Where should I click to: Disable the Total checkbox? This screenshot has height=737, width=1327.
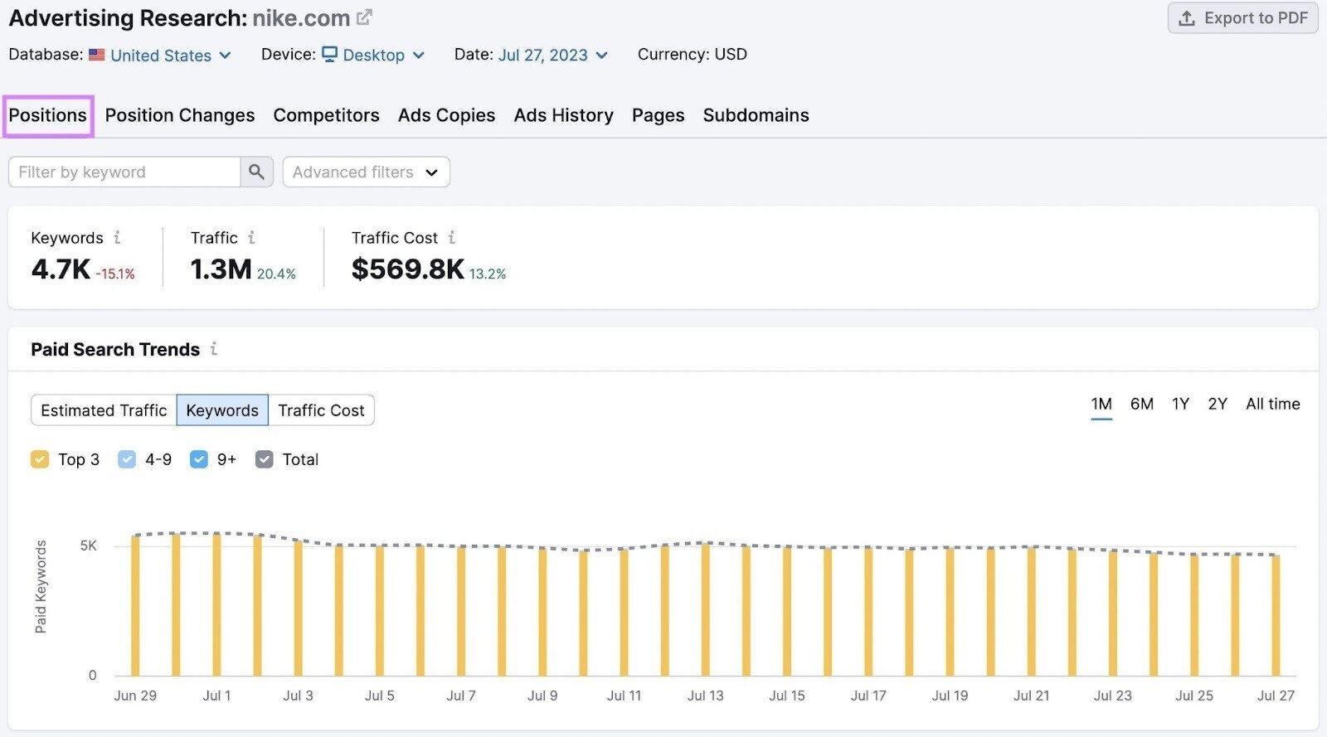[265, 459]
